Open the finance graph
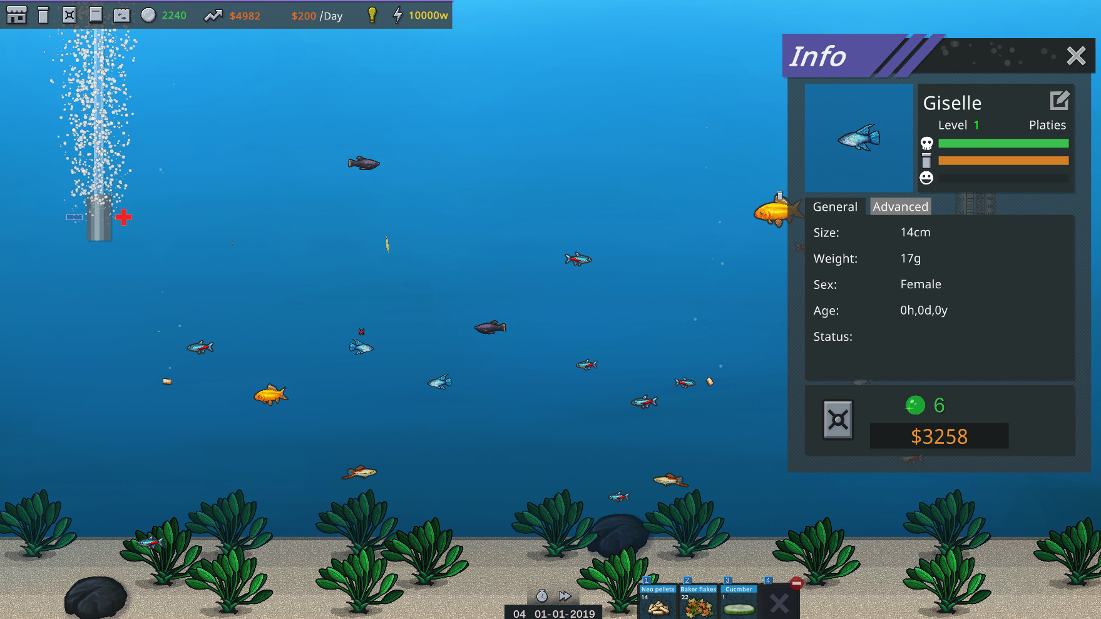The height and width of the screenshot is (619, 1101). (215, 15)
